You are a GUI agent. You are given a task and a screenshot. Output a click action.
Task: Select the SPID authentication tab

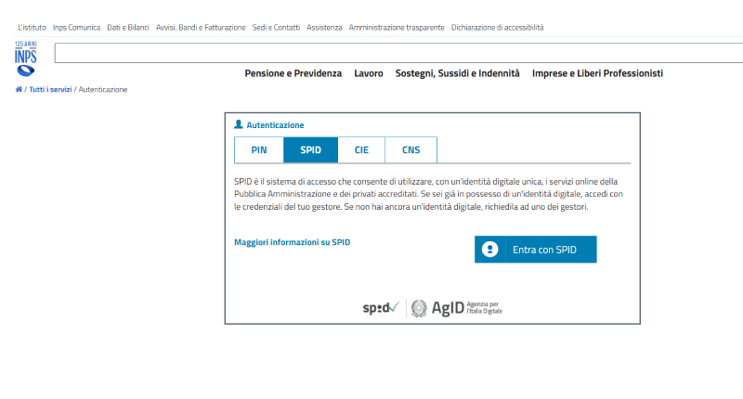311,150
